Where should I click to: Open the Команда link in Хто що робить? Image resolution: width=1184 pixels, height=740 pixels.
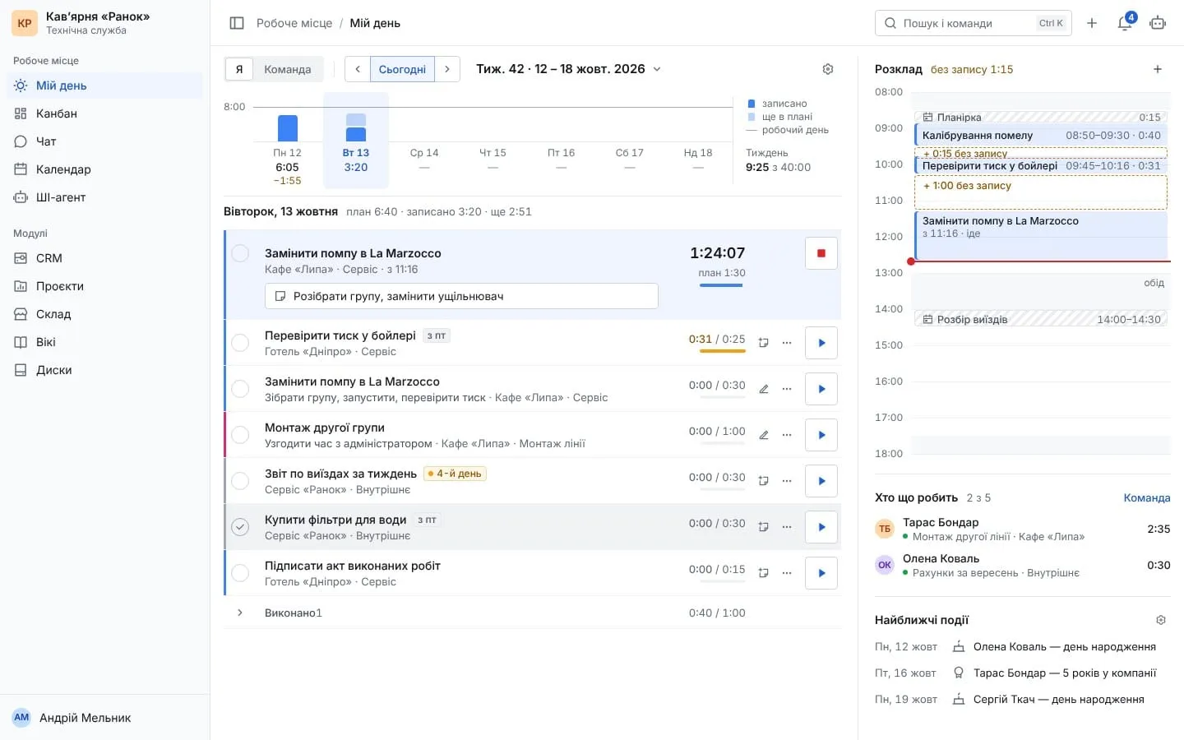point(1147,497)
